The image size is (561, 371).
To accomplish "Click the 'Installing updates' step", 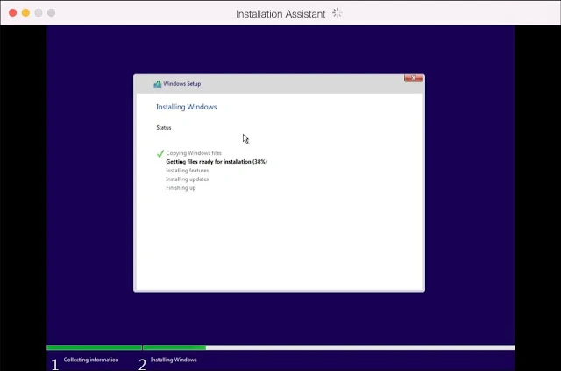I will [187, 178].
